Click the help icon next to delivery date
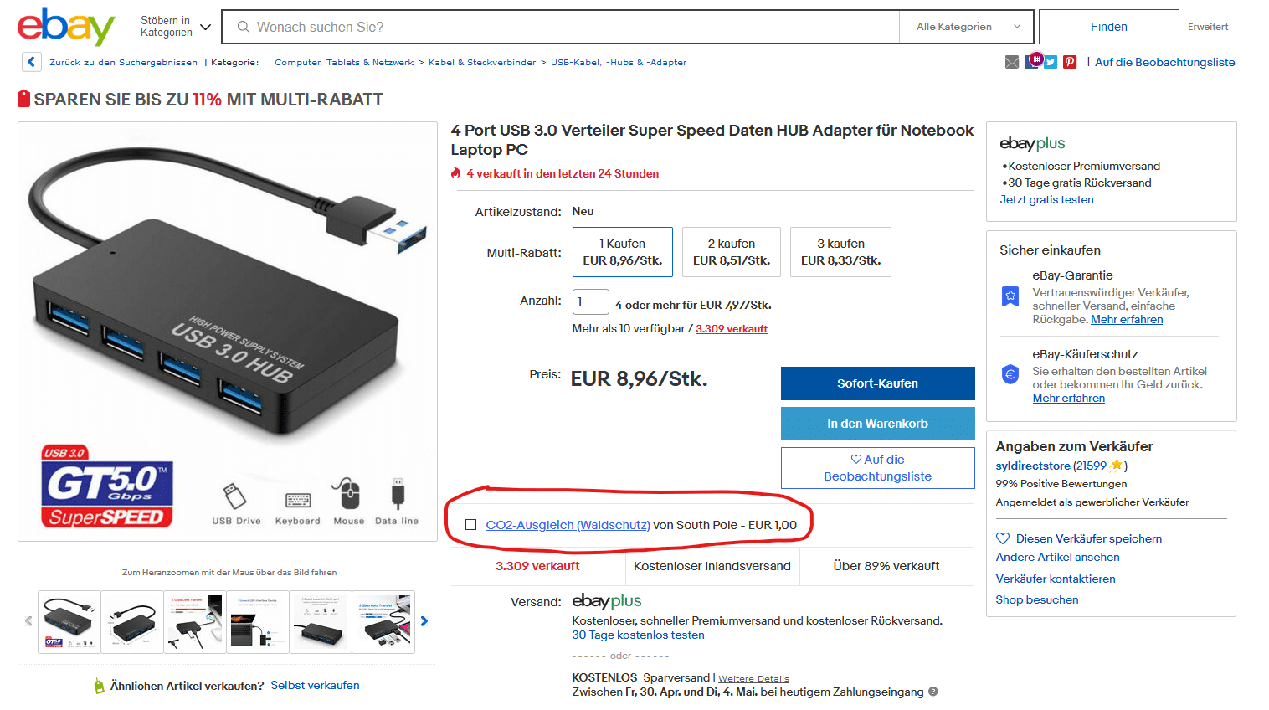1269x710 pixels. pyautogui.click(x=933, y=692)
